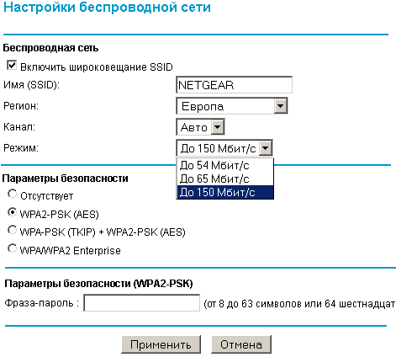Click the Фраза-пароль input field

coord(141,303)
